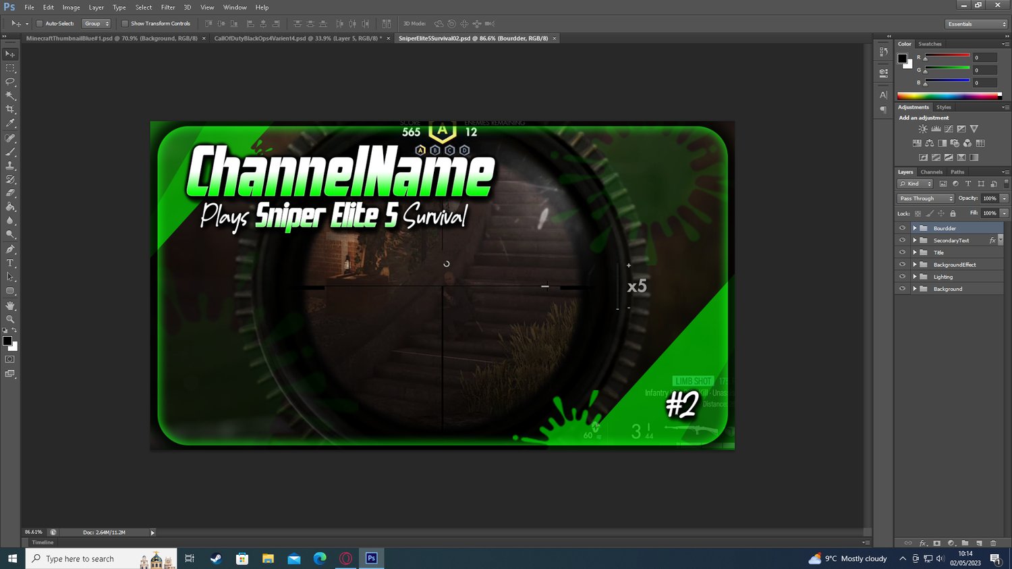Expand the SecondaryText group

[x=915, y=240]
